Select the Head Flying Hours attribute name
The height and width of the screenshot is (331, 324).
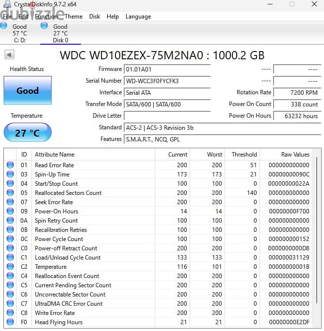point(59,322)
